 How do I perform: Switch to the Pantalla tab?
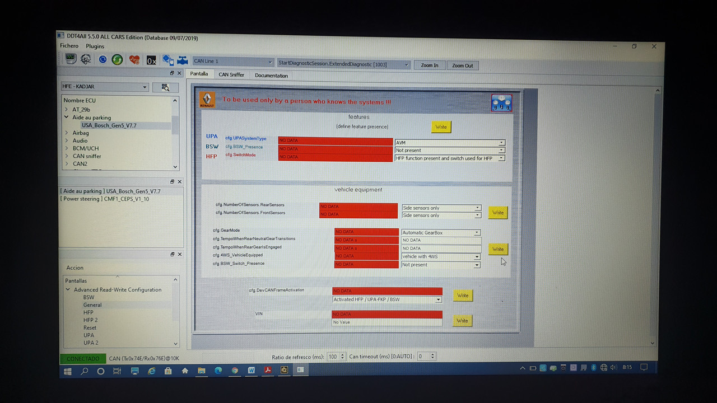pyautogui.click(x=199, y=74)
